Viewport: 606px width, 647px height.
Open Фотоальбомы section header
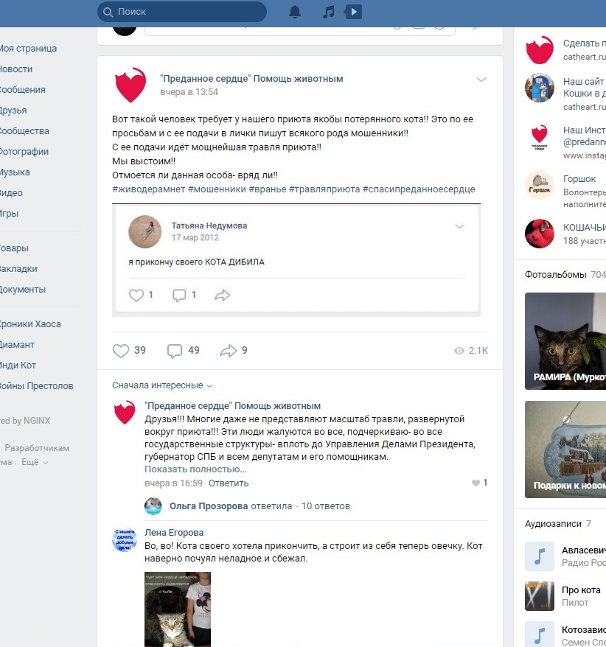556,275
